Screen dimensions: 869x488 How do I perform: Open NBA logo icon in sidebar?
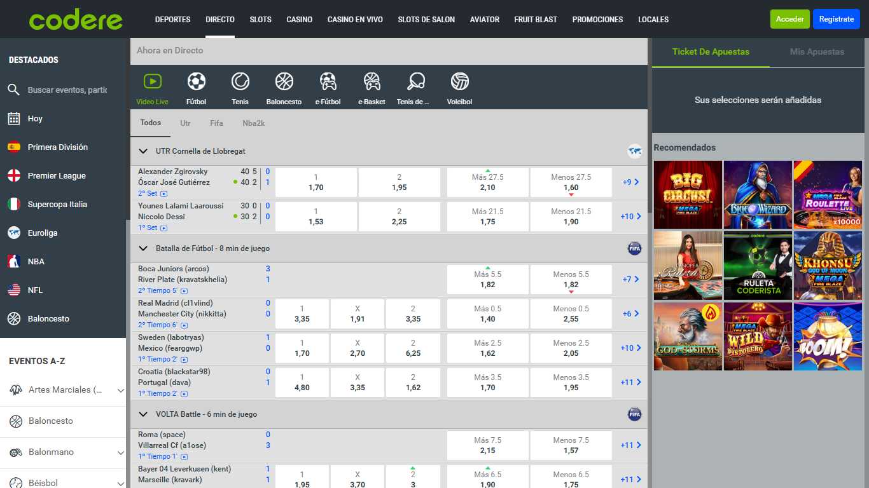pyautogui.click(x=14, y=261)
